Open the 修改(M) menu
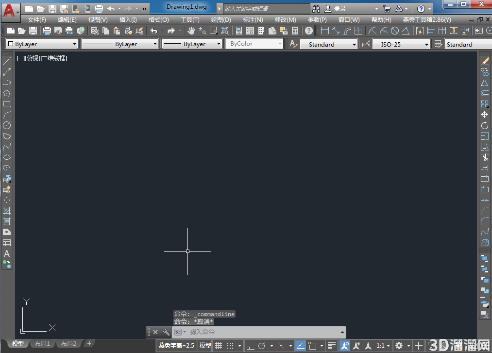 click(285, 20)
